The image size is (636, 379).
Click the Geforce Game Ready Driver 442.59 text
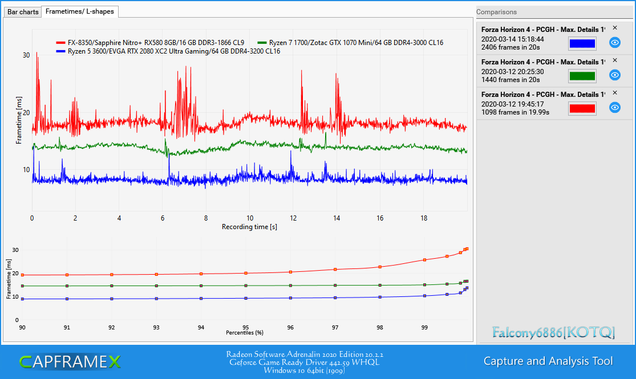(304, 362)
